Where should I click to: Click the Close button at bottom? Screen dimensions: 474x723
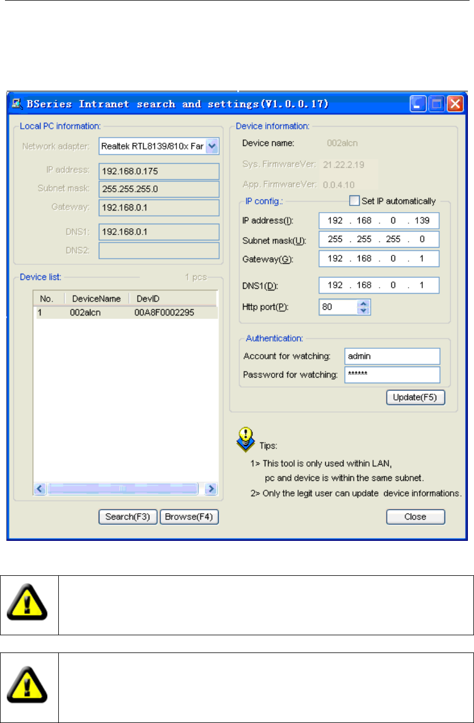pyautogui.click(x=416, y=516)
